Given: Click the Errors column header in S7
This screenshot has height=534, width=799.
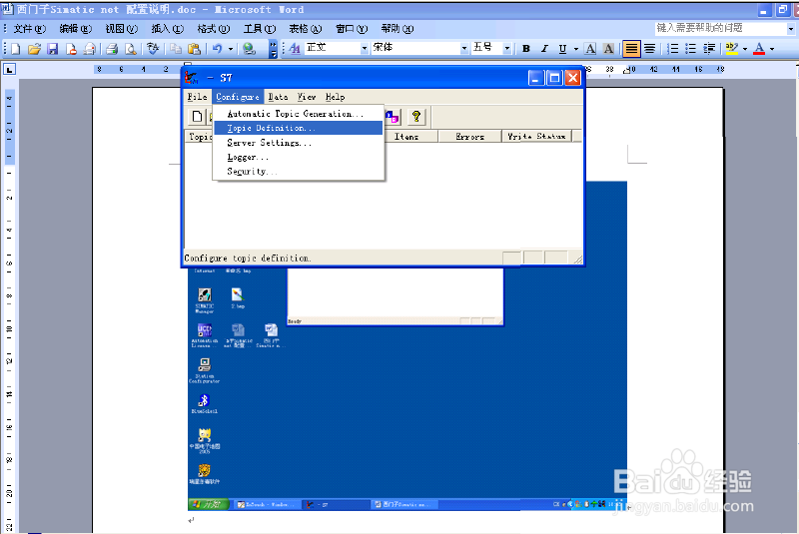Looking at the screenshot, I should pos(469,137).
